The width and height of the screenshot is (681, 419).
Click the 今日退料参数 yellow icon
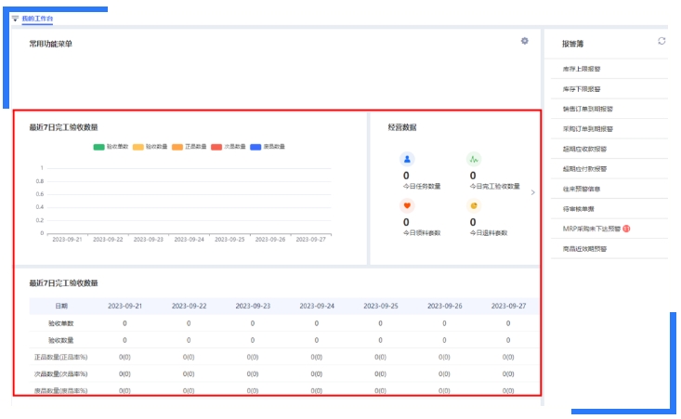tap(473, 206)
